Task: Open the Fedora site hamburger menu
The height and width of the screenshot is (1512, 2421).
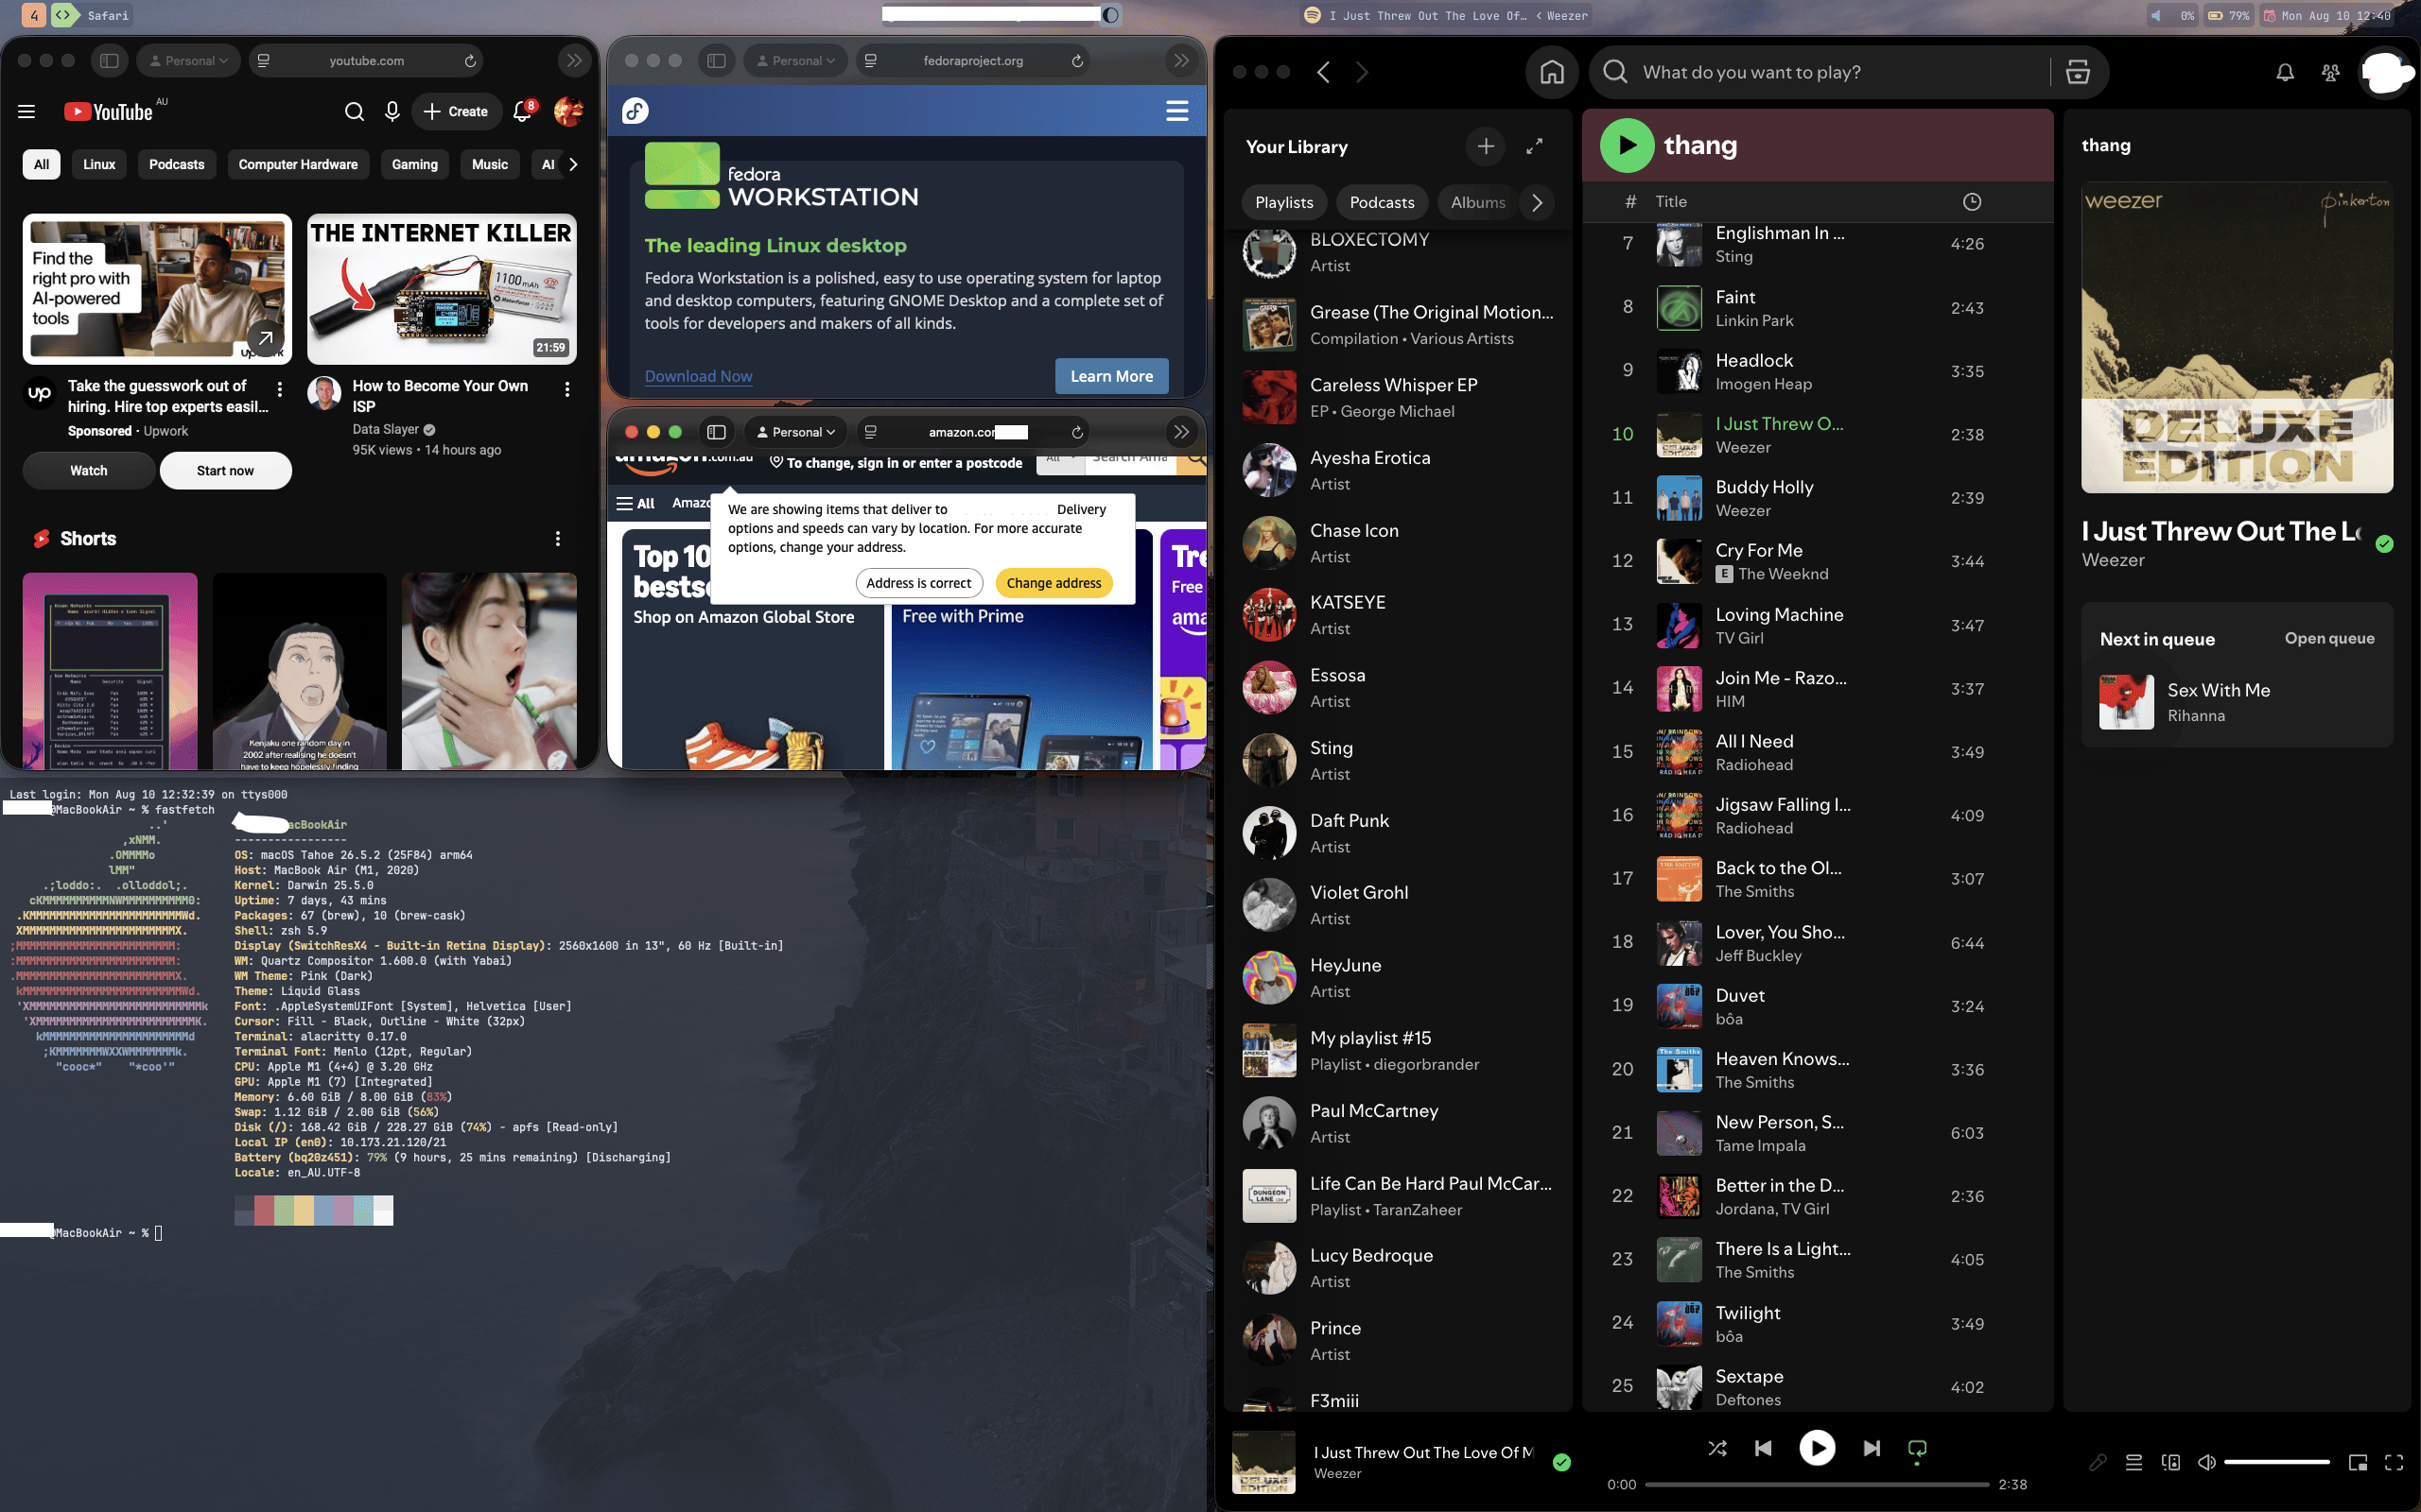Action: pyautogui.click(x=1177, y=111)
